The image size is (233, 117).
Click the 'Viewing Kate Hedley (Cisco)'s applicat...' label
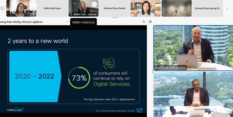pyautogui.click(x=22, y=22)
